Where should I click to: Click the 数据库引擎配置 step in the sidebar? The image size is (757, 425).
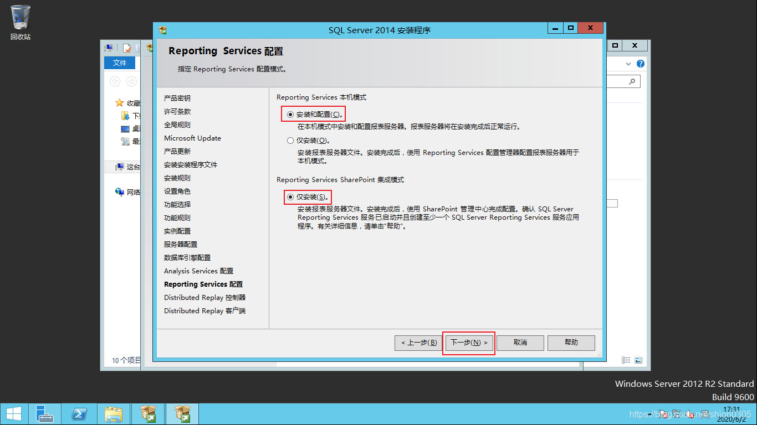(x=187, y=257)
